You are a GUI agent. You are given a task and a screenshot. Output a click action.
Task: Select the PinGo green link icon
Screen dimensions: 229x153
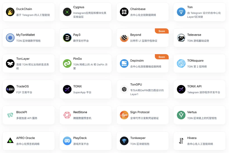(x=67, y=63)
